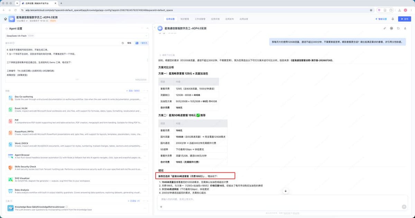Viewport: 415px width, 218px height.
Task: Open the more options for Agent Browser skill
Action: tap(145, 157)
